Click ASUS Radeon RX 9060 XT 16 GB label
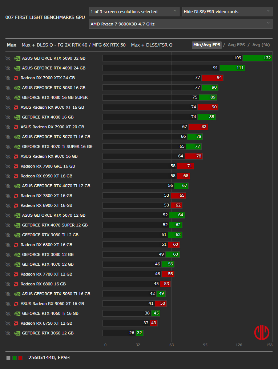 tap(52, 304)
